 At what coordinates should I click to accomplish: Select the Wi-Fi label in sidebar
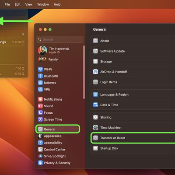click(x=48, y=70)
